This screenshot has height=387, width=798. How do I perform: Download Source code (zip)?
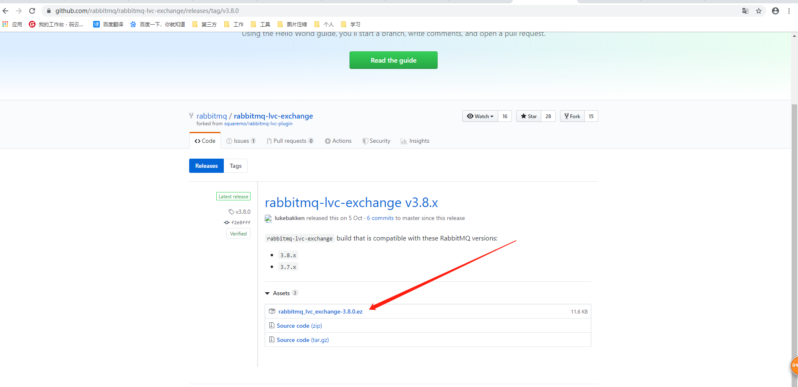click(299, 326)
